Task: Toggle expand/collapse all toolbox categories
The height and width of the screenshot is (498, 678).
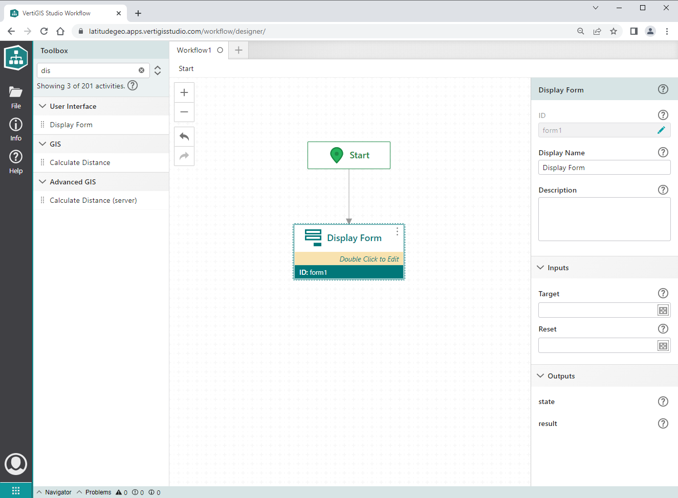Action: point(158,70)
